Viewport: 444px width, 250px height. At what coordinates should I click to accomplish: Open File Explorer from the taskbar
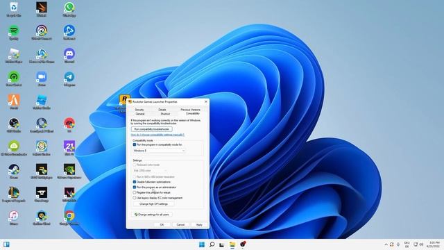232,244
